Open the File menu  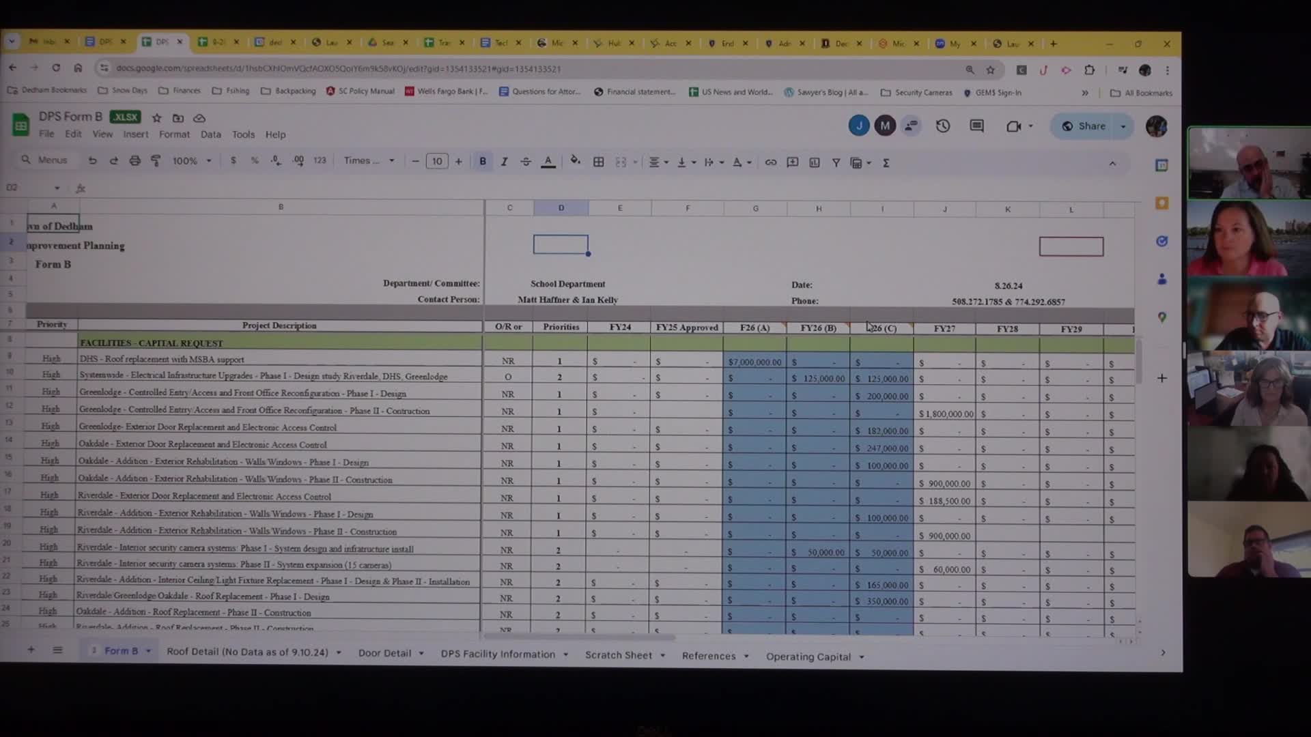[x=46, y=134]
